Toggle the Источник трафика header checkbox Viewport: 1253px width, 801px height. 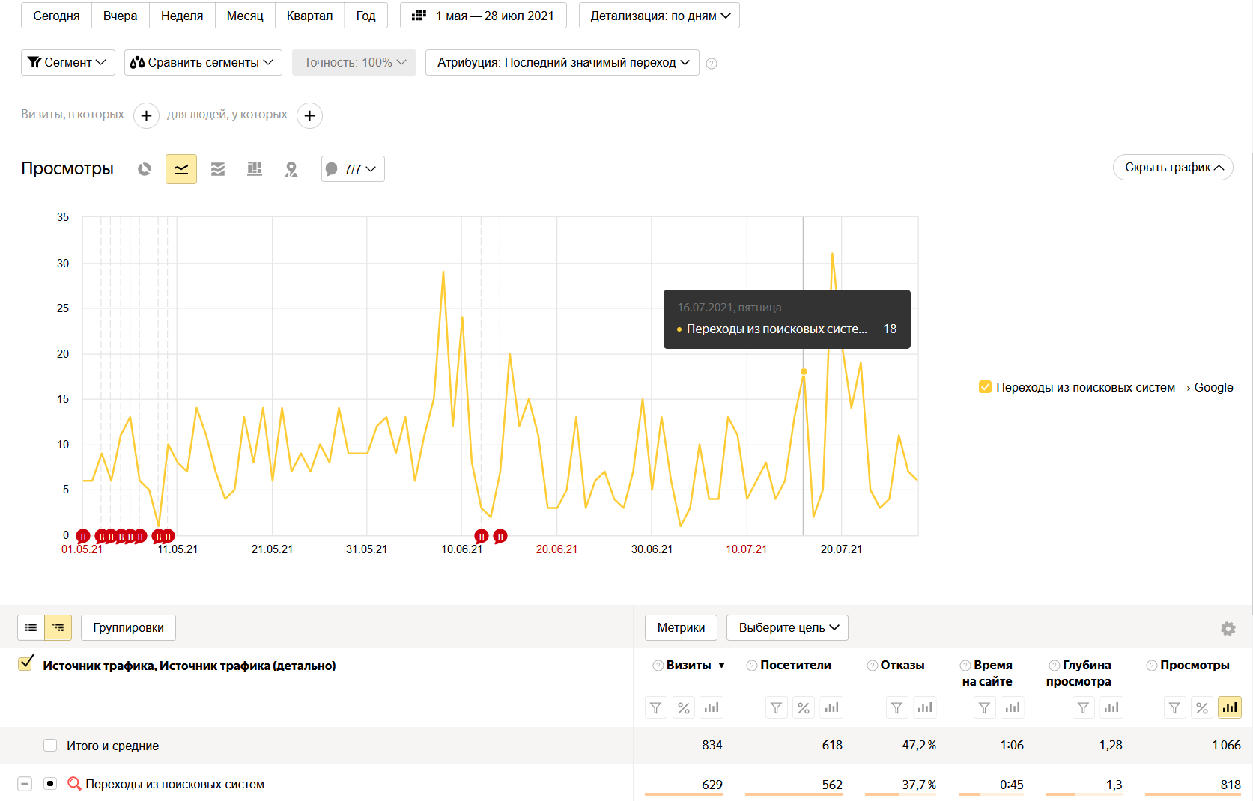click(x=25, y=663)
